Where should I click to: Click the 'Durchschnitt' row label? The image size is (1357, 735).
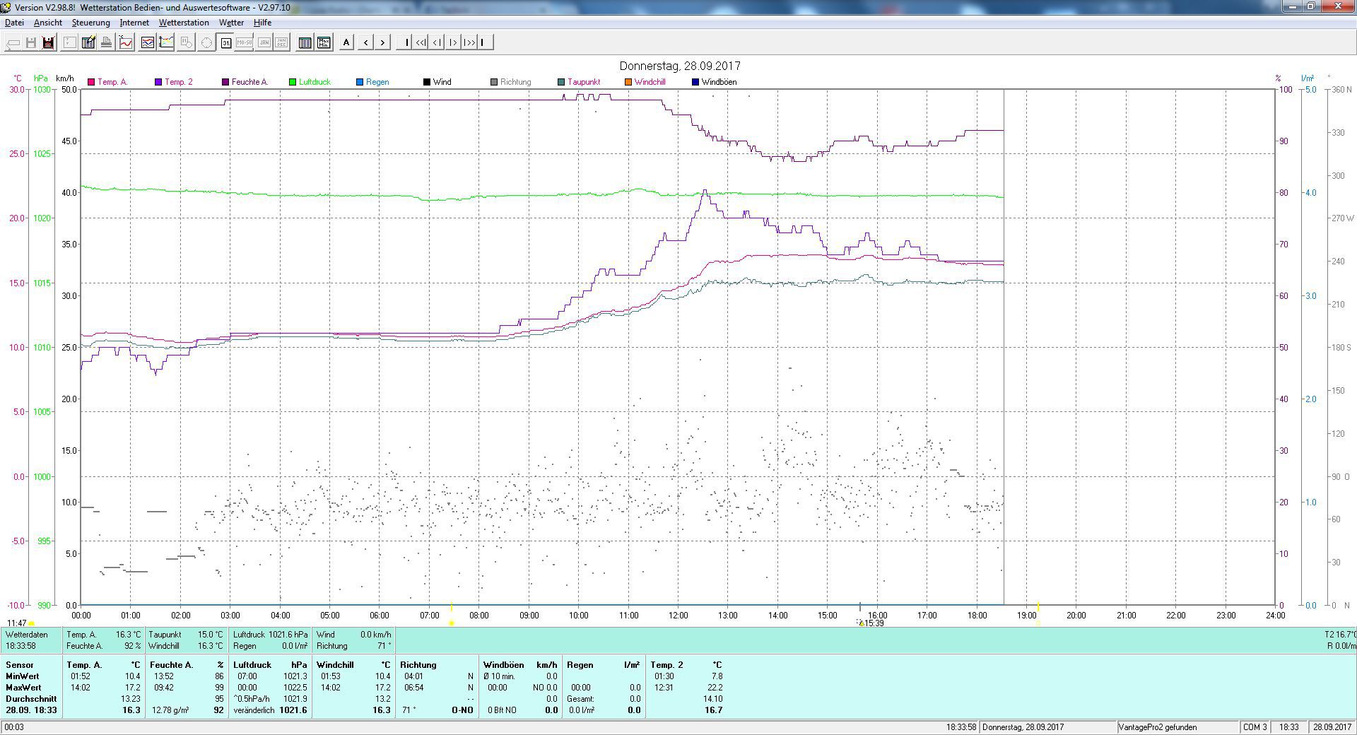pos(31,699)
